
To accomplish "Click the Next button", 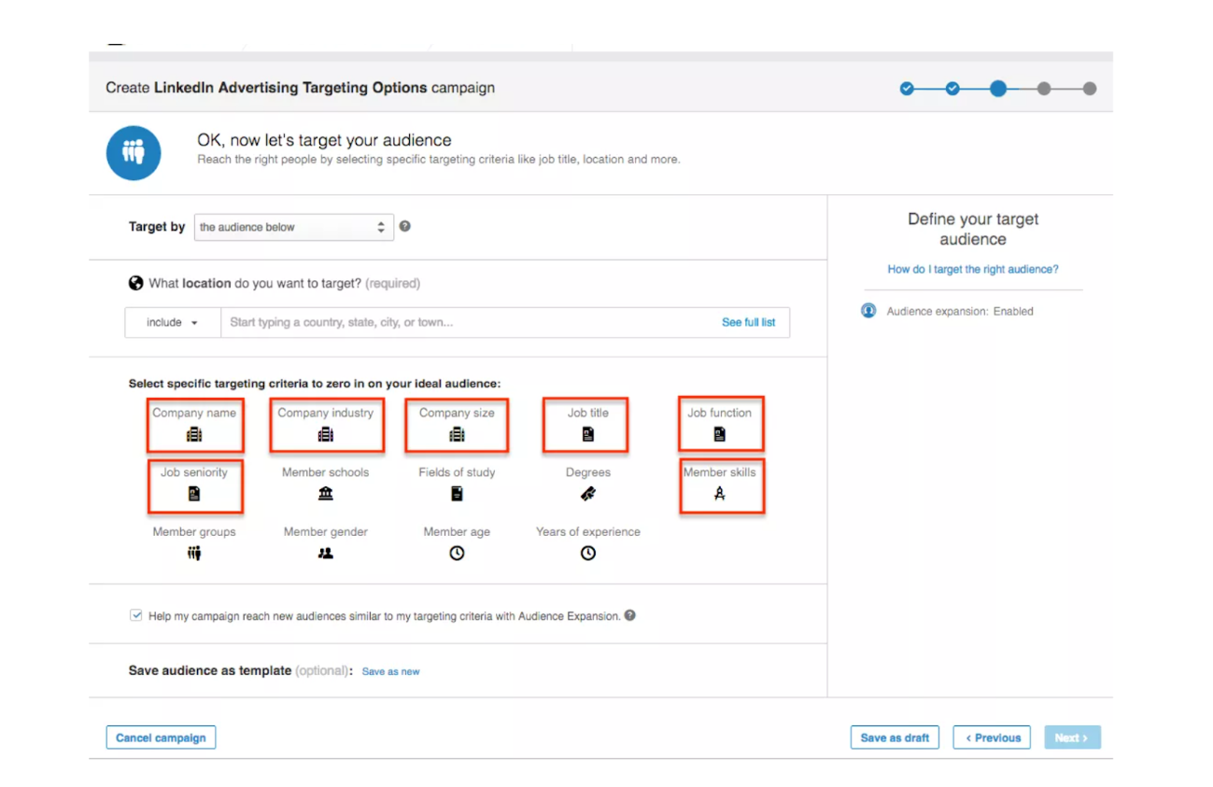I will point(1072,738).
